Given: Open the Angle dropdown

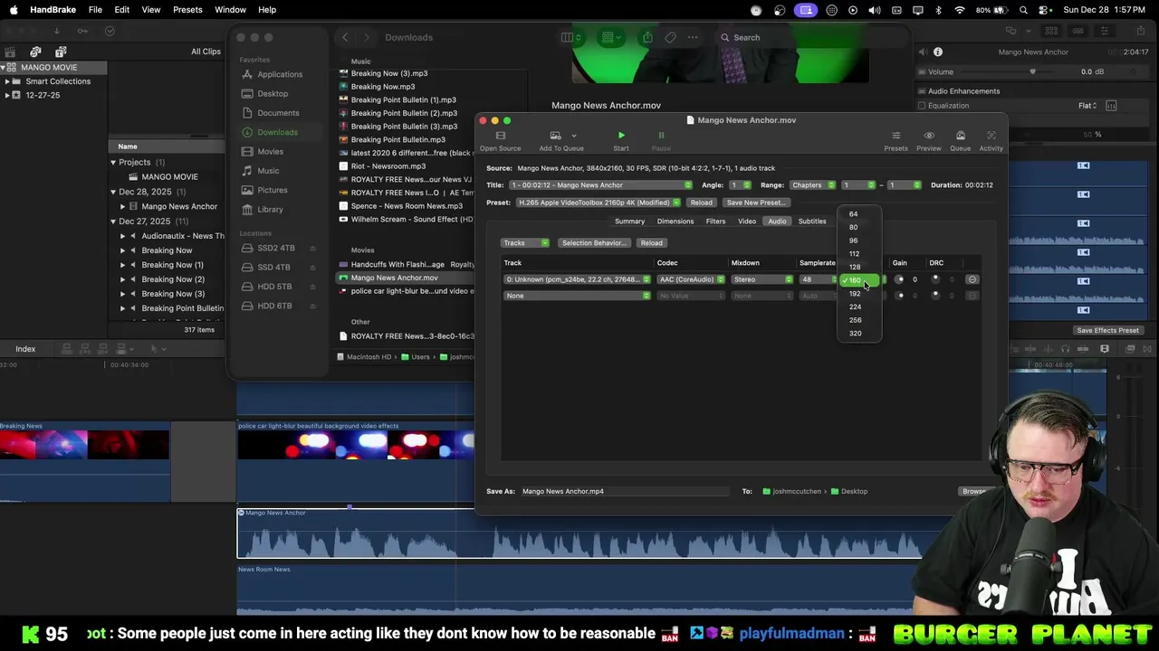Looking at the screenshot, I should pos(741,185).
